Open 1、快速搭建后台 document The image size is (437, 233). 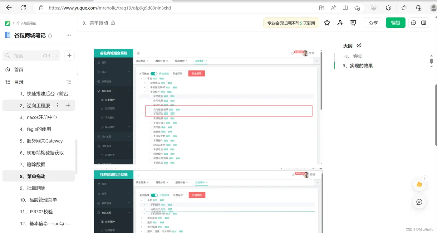(x=46, y=94)
